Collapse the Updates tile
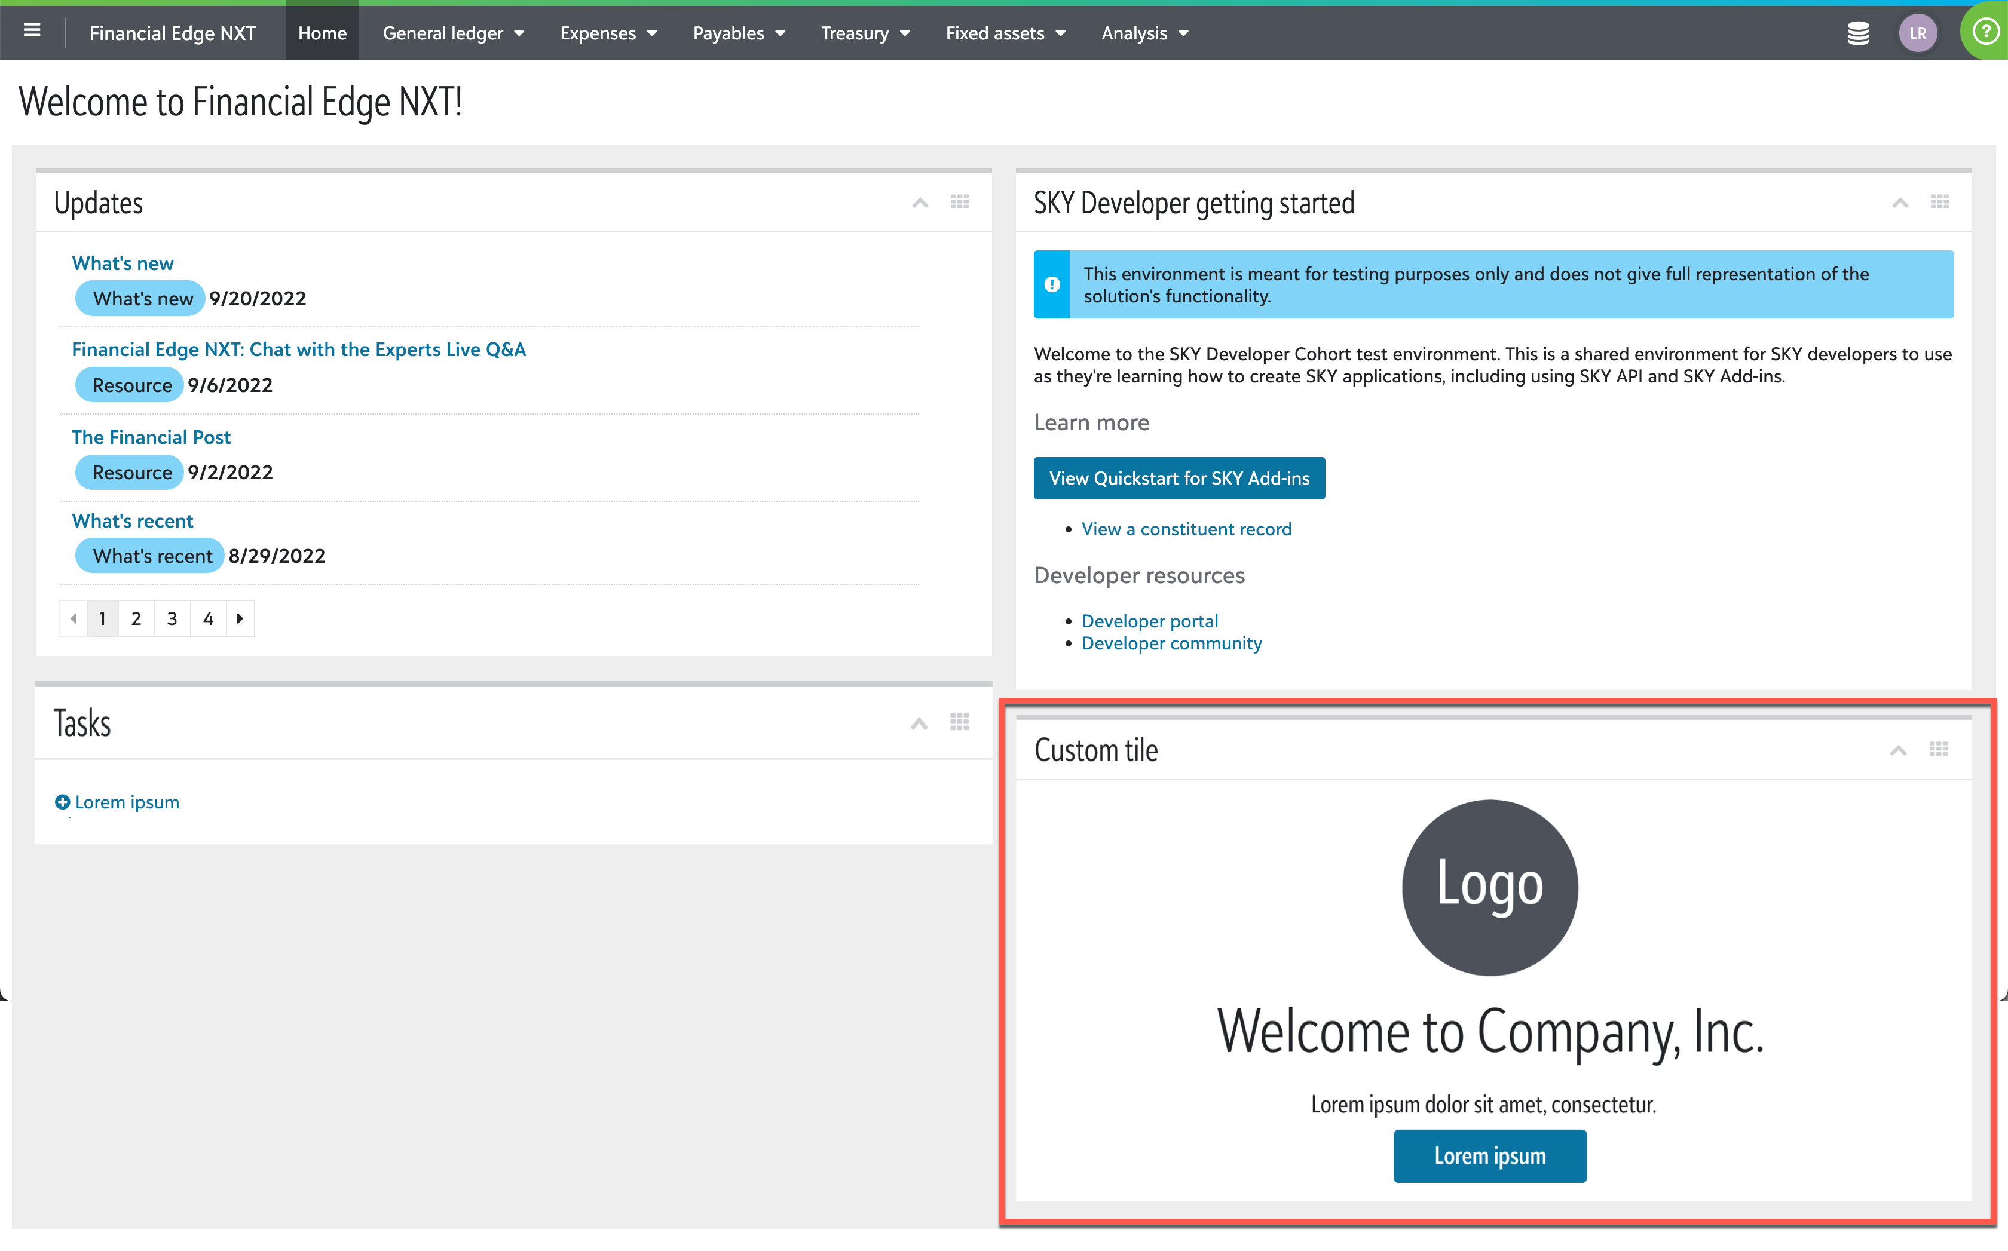 click(x=920, y=203)
